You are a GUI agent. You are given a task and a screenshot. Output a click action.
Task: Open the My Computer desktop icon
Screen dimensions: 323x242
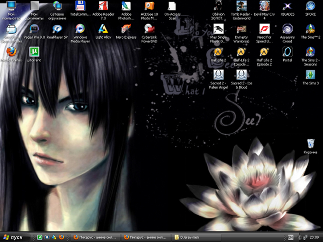pyautogui.click(x=11, y=10)
